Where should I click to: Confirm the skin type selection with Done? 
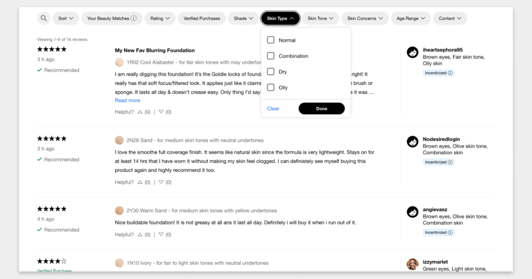click(x=322, y=108)
